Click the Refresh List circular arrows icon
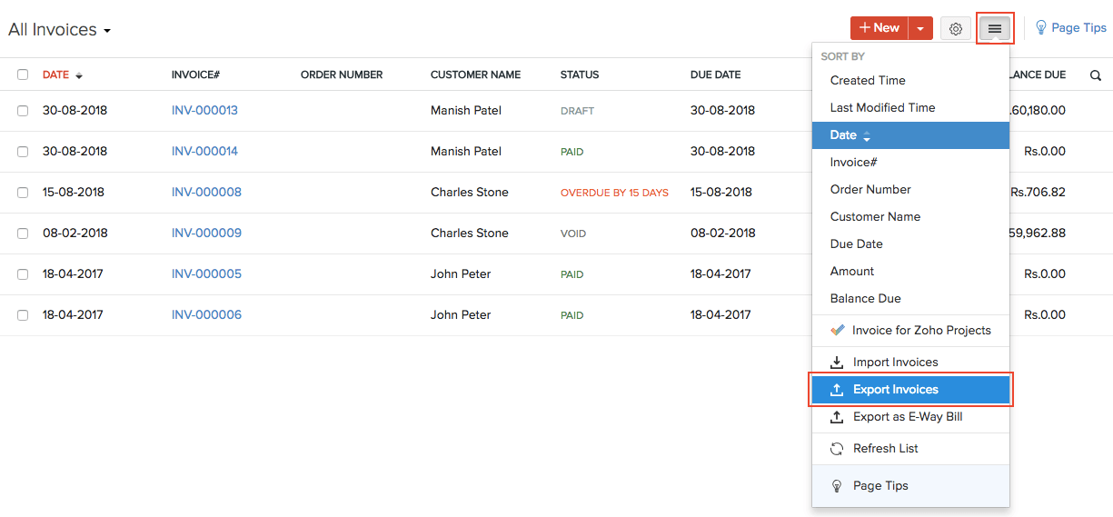 [837, 449]
